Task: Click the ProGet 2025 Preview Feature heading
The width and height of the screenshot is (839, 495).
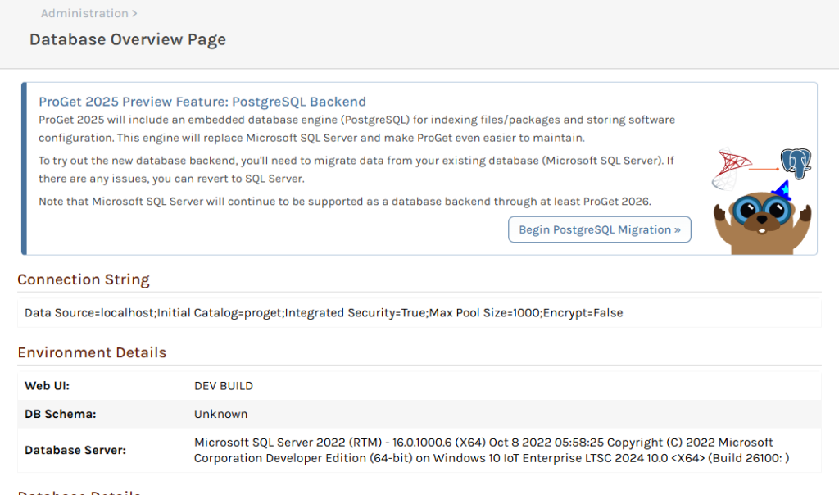Action: point(202,102)
